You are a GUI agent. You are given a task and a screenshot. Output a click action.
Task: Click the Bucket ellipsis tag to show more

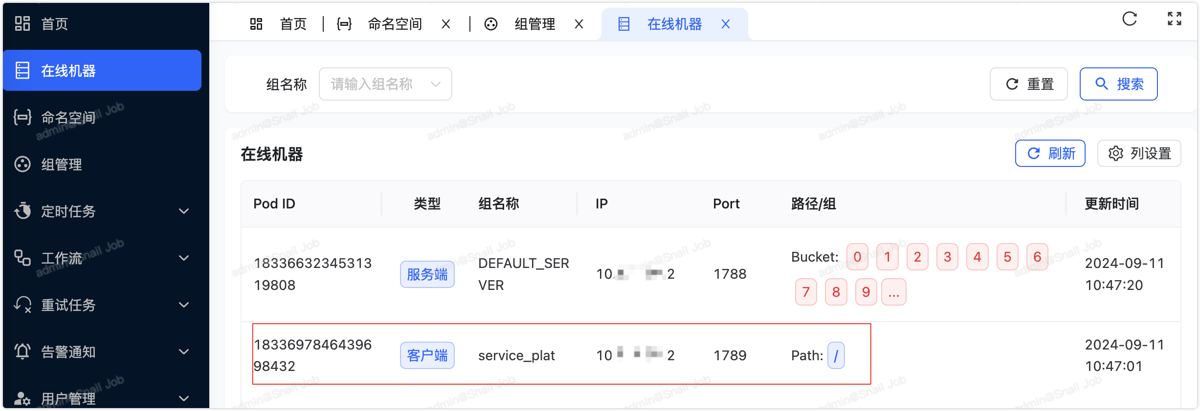pos(893,292)
